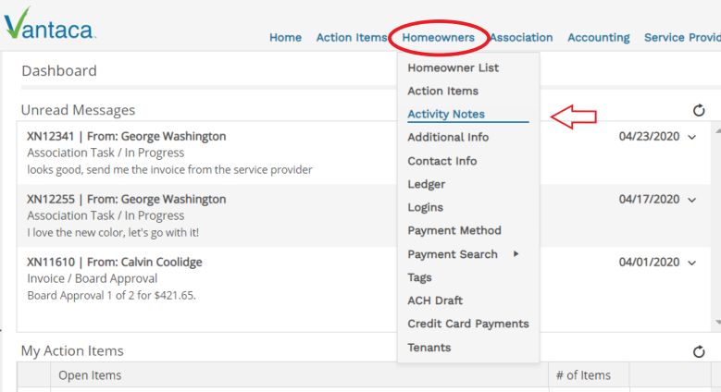
Task: Click 'Board Approval 1 of 2' message text
Action: point(111,296)
